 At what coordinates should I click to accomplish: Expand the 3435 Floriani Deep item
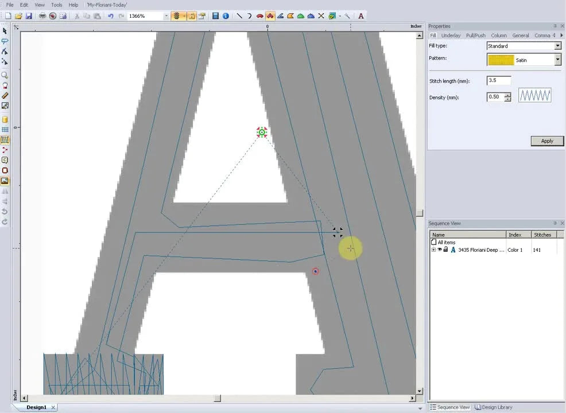click(433, 250)
